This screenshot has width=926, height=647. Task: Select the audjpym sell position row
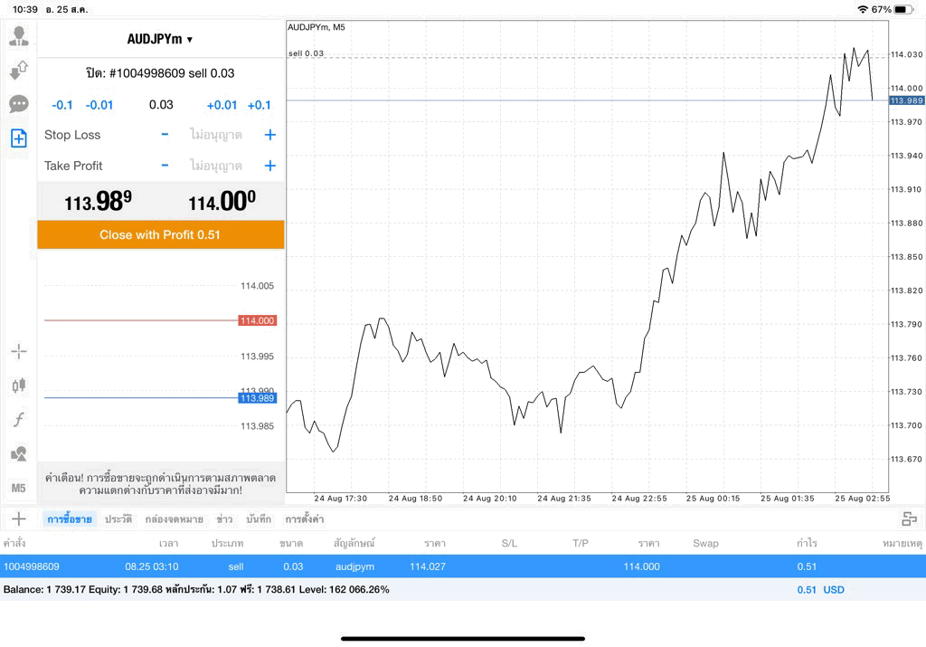coord(463,566)
